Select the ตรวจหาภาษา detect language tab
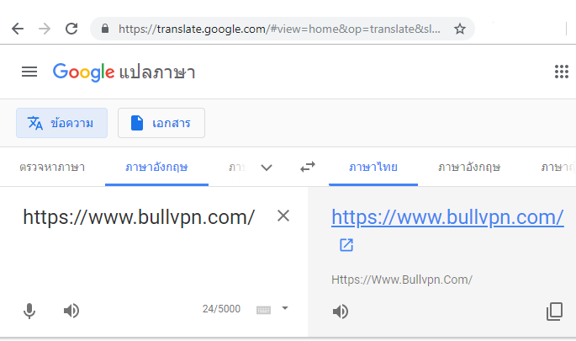This screenshot has height=341, width=576. (x=52, y=168)
